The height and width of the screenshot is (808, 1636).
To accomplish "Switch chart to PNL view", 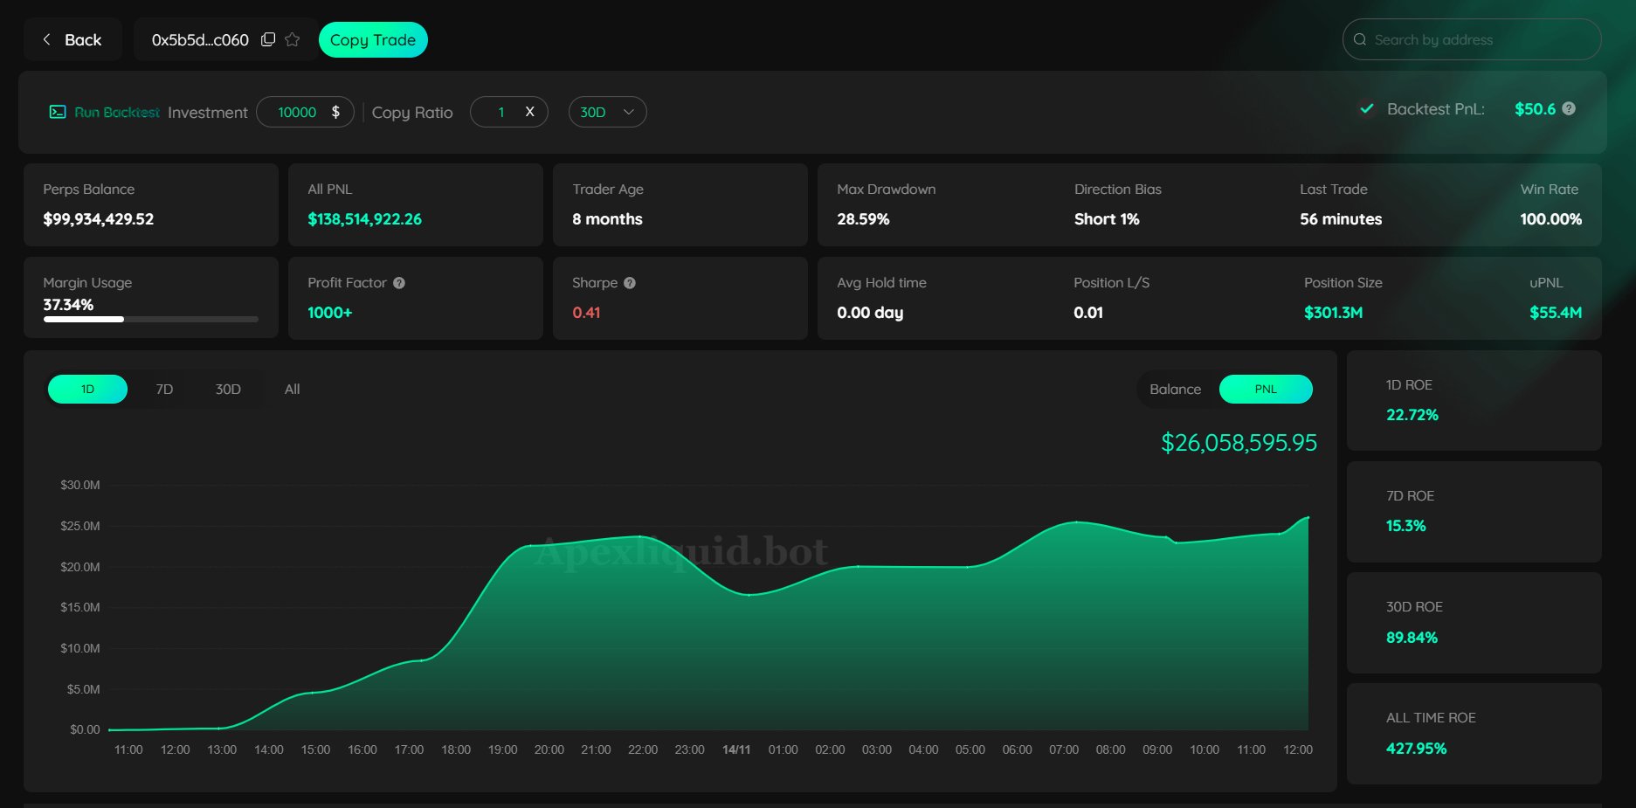I will point(1265,390).
